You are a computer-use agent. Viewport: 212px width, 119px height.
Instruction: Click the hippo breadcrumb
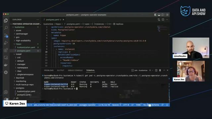[x=58, y=24]
